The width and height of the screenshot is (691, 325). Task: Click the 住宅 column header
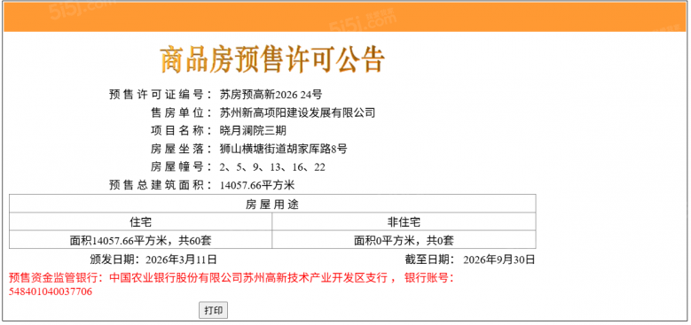pos(140,222)
